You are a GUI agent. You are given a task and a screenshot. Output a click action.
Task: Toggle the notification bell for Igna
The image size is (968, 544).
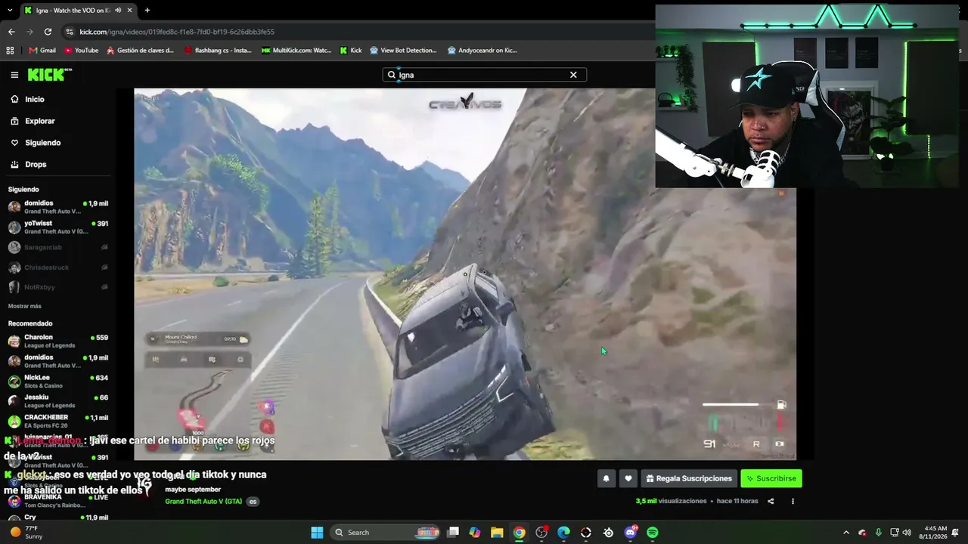point(606,478)
